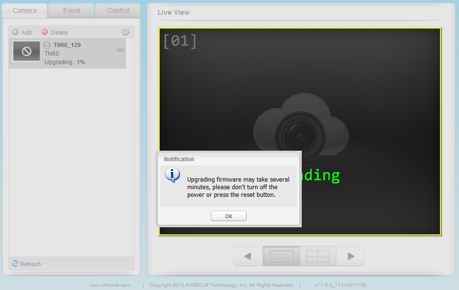Open the www.c4home.com link

pyautogui.click(x=110, y=285)
